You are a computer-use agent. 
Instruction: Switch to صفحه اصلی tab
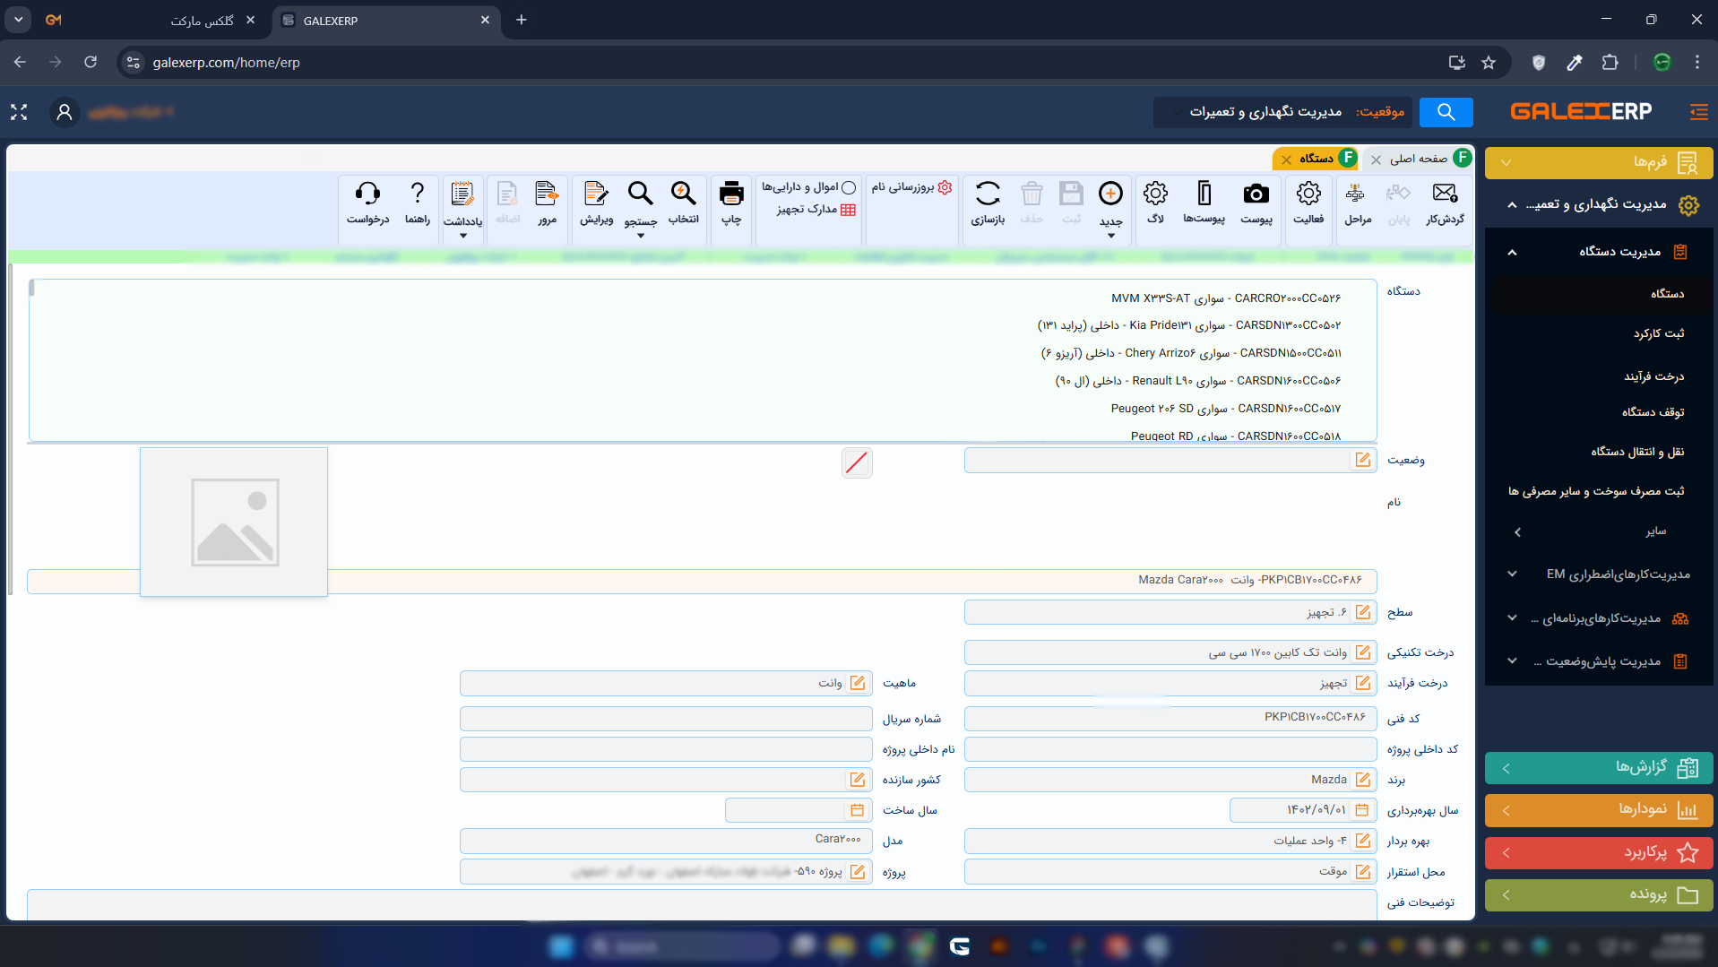(x=1418, y=159)
